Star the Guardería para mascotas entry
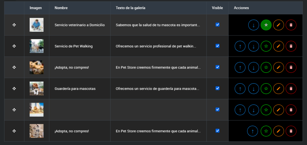307x145 pixels. 266,89
